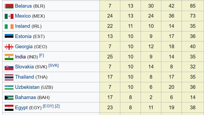The image size is (204, 115).
Task: Click the Belarus total cell showing 85
Action: [193, 6]
